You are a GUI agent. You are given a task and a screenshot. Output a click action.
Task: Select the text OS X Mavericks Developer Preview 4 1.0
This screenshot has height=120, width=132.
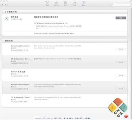click(51, 23)
